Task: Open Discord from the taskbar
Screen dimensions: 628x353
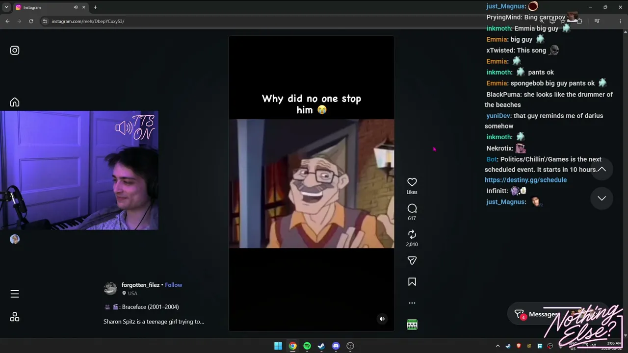Action: [336, 346]
